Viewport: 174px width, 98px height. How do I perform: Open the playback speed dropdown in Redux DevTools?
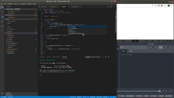[170, 91]
